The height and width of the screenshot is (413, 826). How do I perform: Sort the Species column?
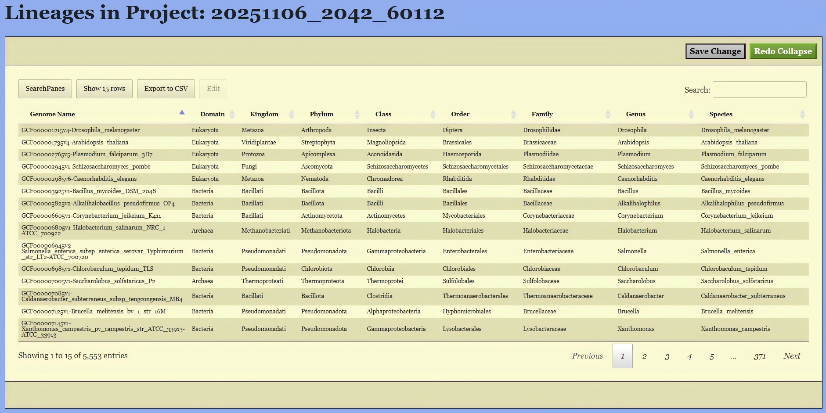pos(721,114)
